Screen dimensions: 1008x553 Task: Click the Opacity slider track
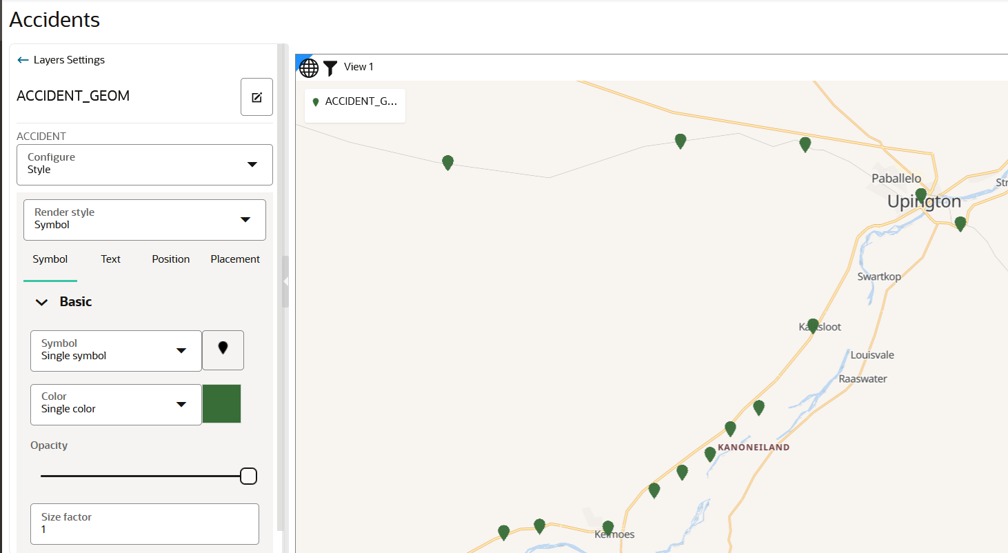point(141,476)
